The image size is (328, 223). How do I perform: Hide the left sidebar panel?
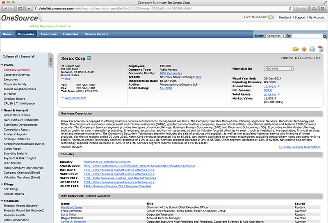click(x=50, y=60)
